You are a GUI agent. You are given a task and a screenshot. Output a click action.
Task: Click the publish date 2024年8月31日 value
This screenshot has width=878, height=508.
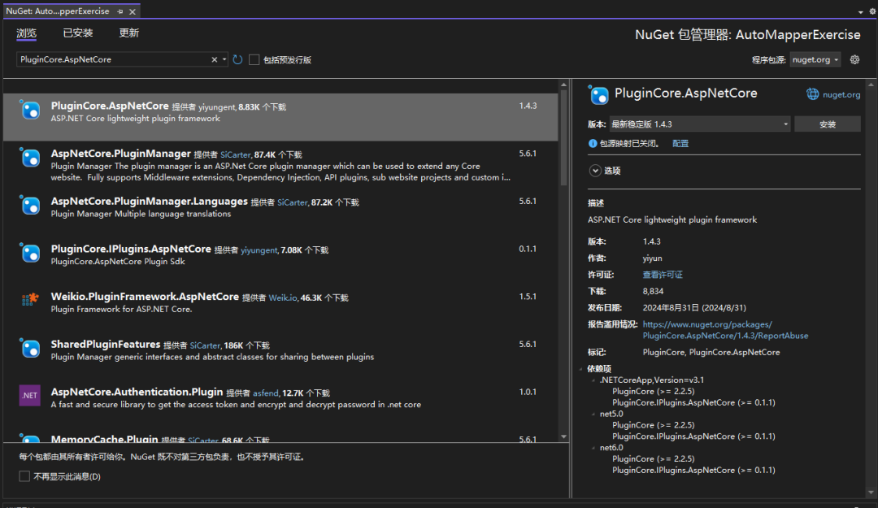pos(694,307)
